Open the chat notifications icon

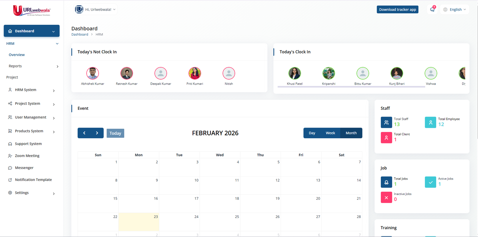[x=432, y=10]
